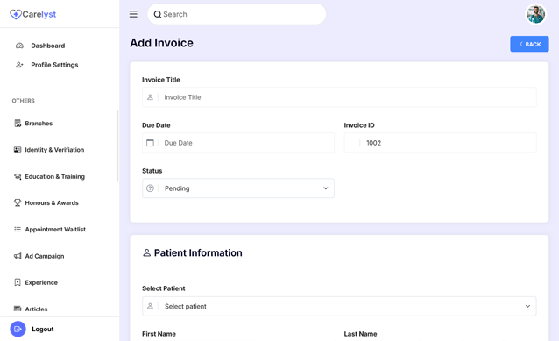Click the Status dropdown chevron arrow
Screen dimensions: 559x341
coord(325,188)
